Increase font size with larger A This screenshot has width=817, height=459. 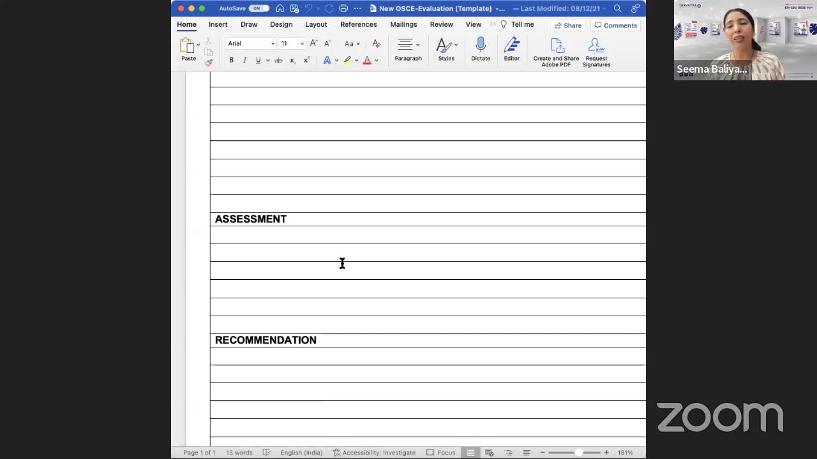click(313, 43)
